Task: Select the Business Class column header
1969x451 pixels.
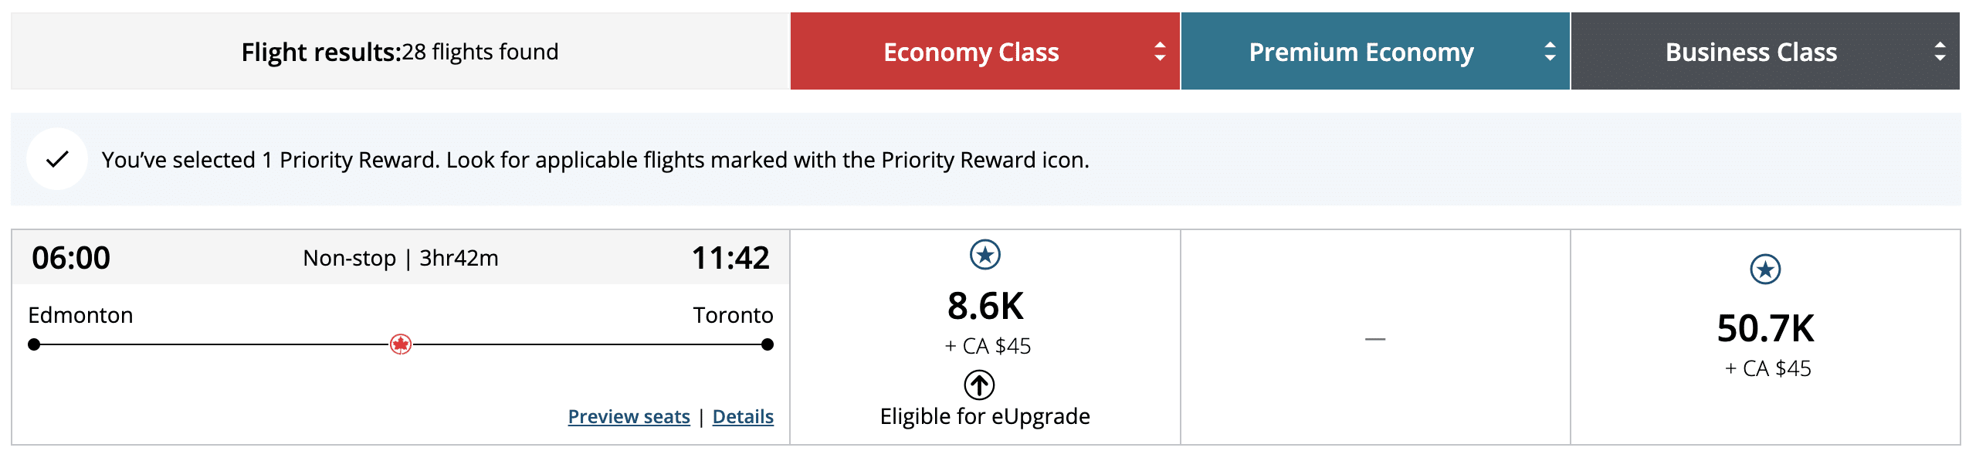Action: pos(1750,52)
